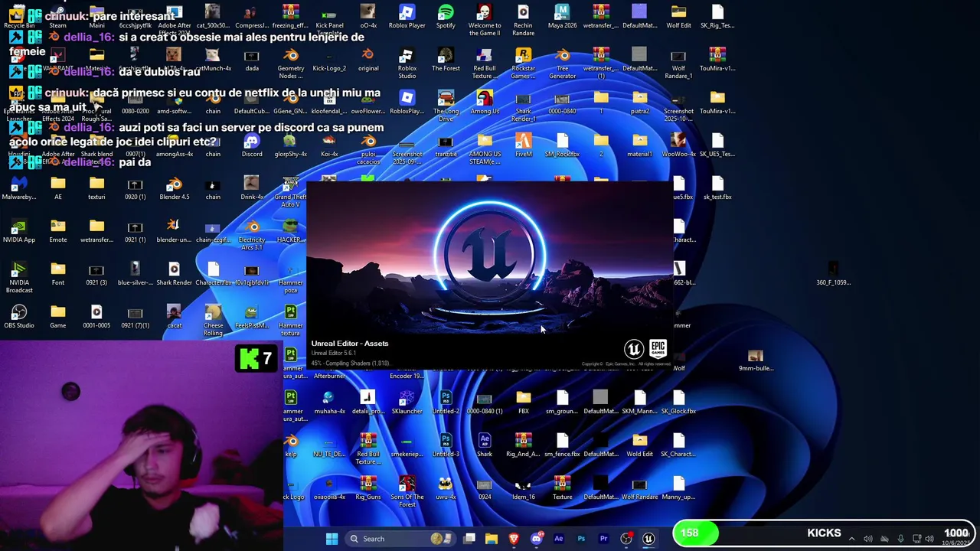This screenshot has width=980, height=551.
Task: Switch to Unreal Editor on the taskbar
Action: click(648, 539)
